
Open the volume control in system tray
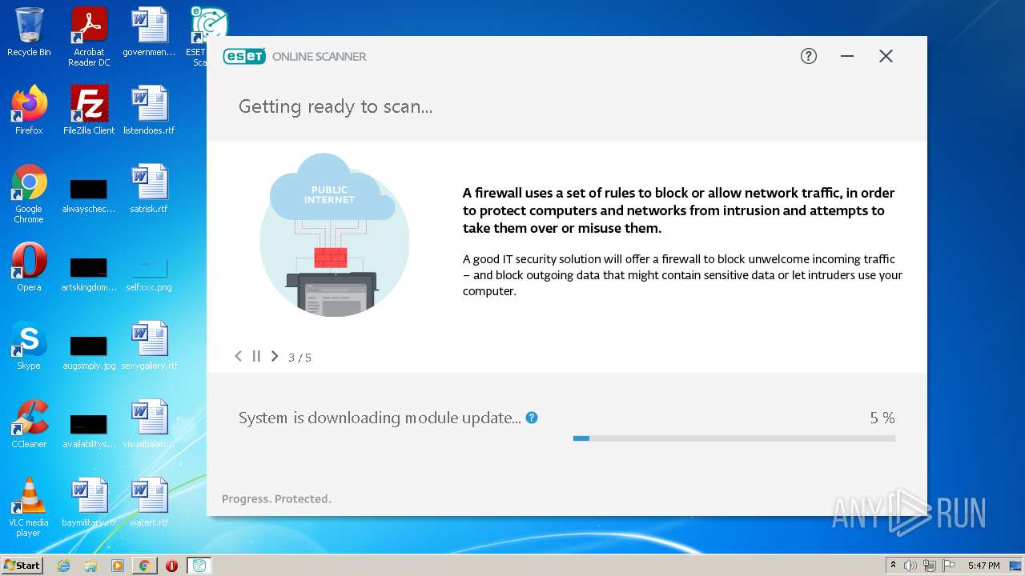click(x=910, y=566)
